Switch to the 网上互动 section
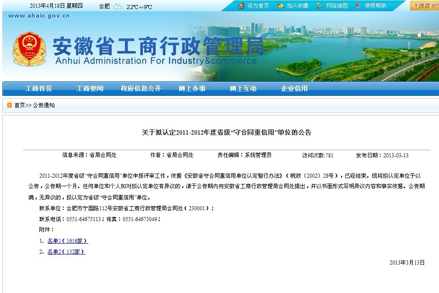The height and width of the screenshot is (293, 439). point(243,89)
